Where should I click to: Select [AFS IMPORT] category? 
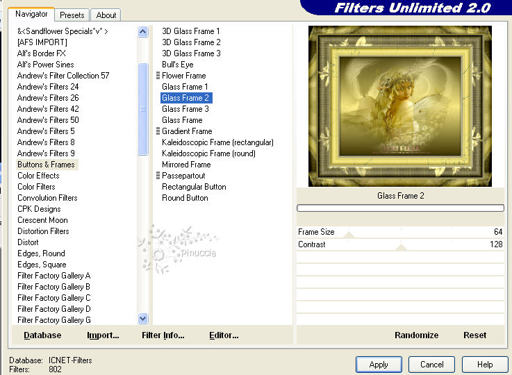[42, 42]
